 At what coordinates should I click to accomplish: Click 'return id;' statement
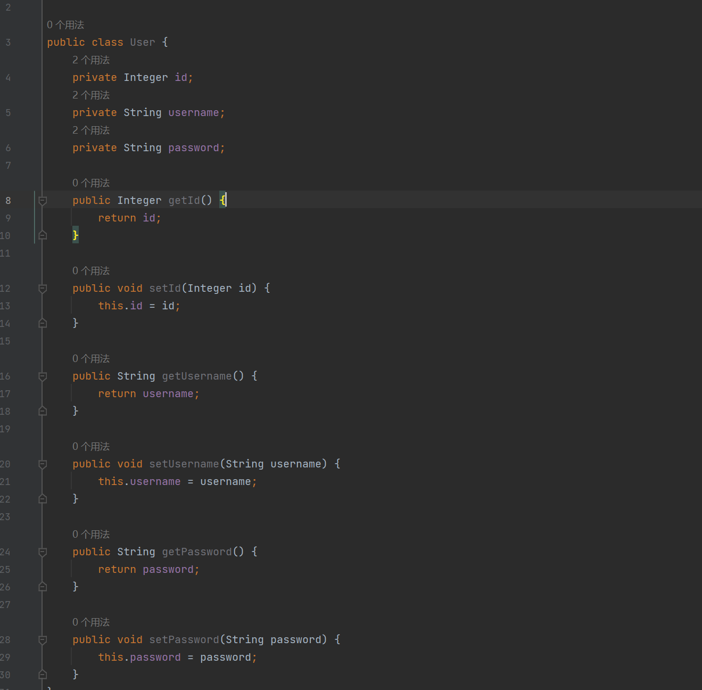[x=129, y=218]
